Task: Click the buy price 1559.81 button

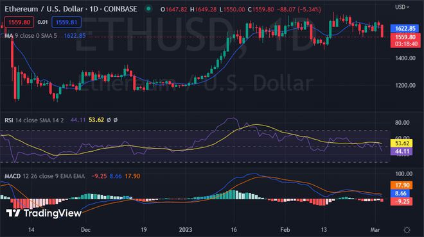Action: click(67, 22)
